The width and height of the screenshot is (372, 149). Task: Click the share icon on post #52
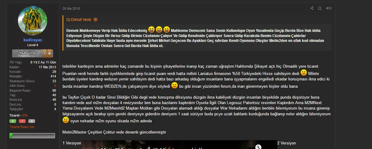pos(312,8)
